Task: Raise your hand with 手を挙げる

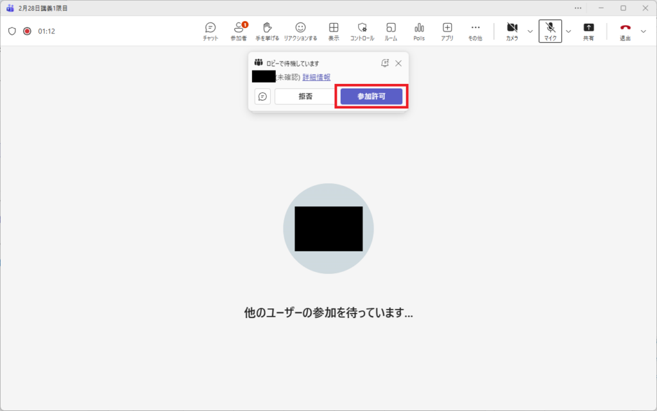Action: coord(268,31)
